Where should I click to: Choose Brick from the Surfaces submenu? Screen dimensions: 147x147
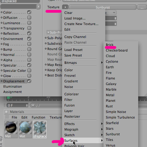point(110,45)
